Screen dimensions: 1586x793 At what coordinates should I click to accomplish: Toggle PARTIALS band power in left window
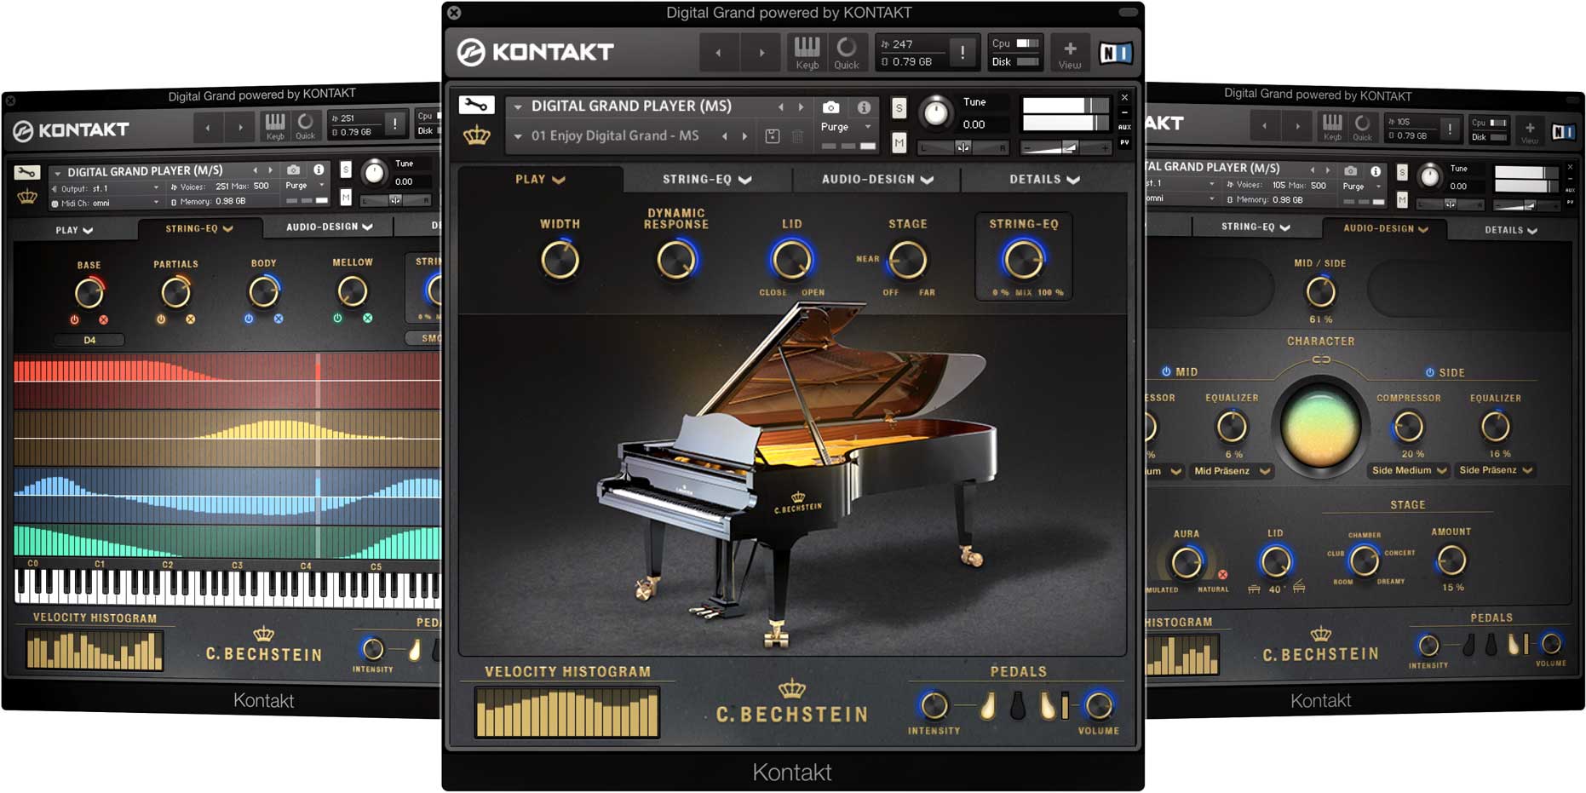click(x=161, y=319)
